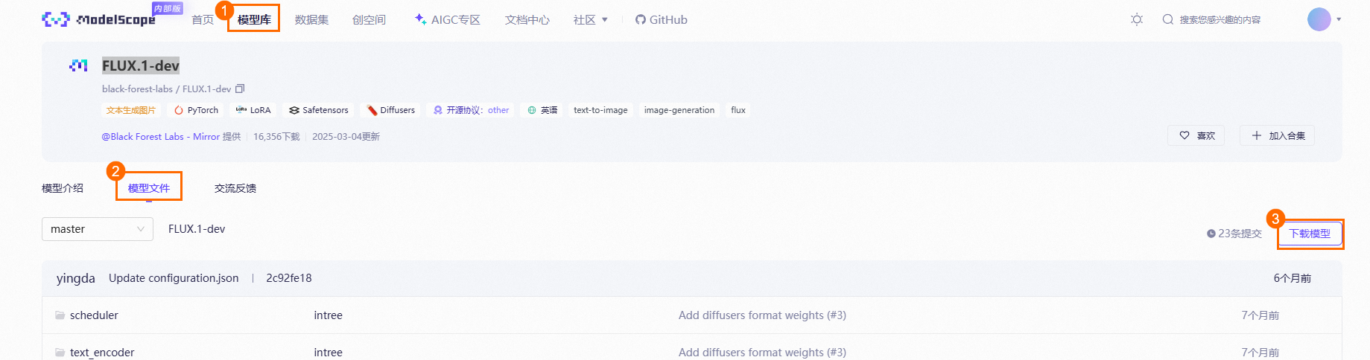
Task: Click the LoRA tag
Action: click(253, 110)
